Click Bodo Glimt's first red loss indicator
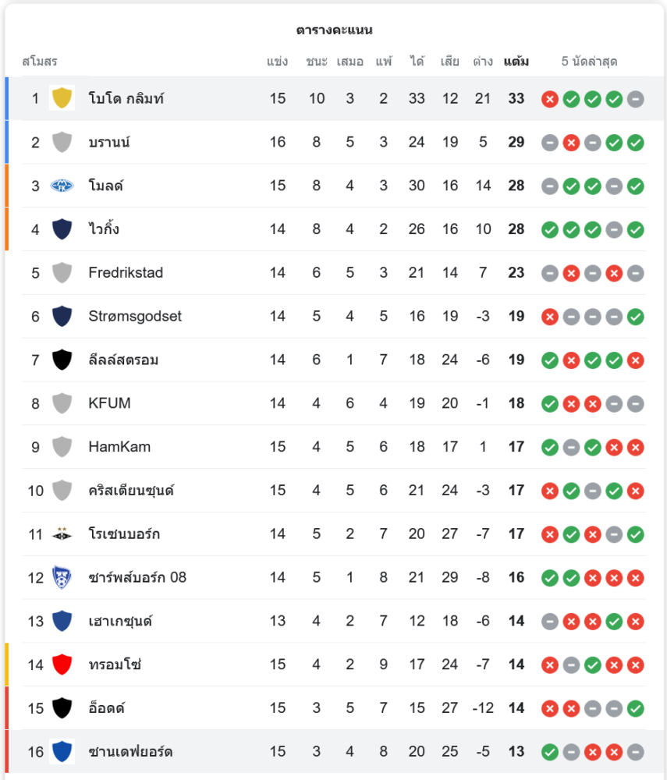Screen dimensions: 667x780 coord(550,99)
